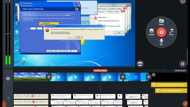Viewport: 190px width, 107px height.
Task: Add transition after the Windows 10 clip
Action: [148, 77]
